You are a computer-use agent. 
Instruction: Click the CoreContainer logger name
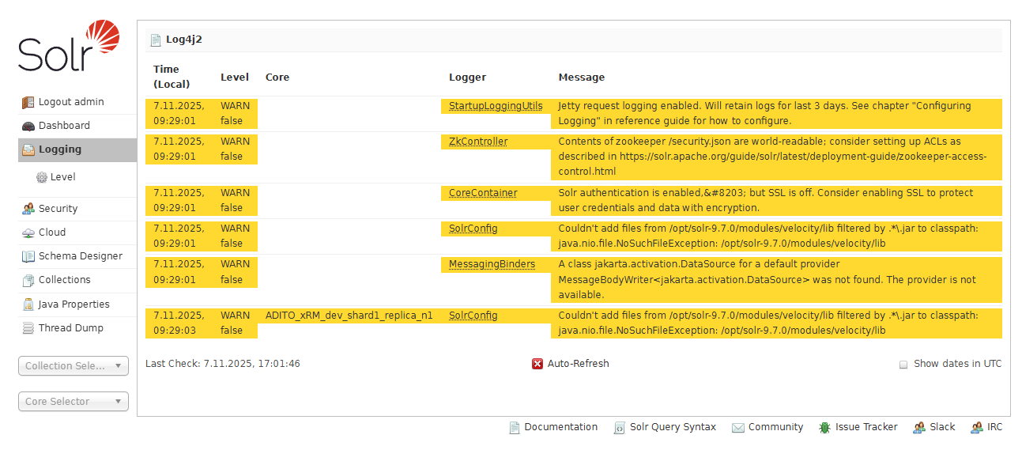pyautogui.click(x=483, y=193)
